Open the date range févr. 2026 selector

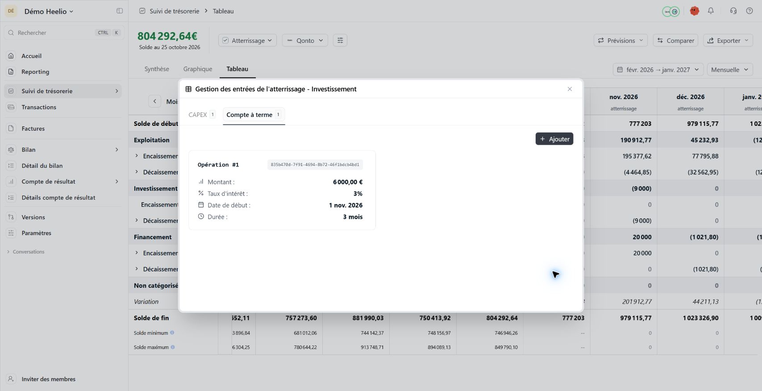click(x=658, y=70)
